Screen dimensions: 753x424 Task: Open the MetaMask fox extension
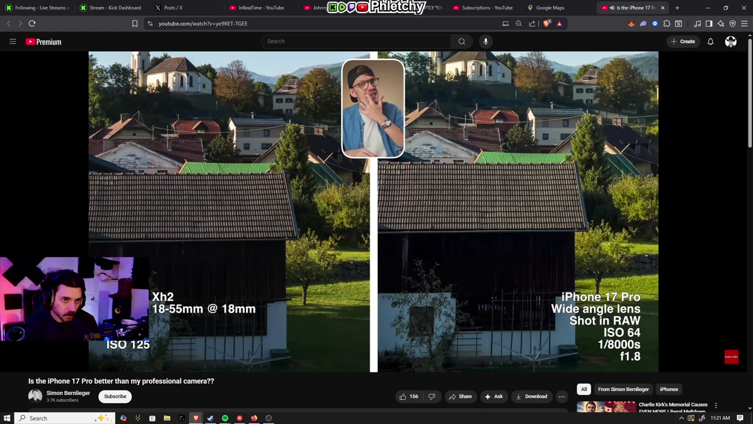pos(631,24)
